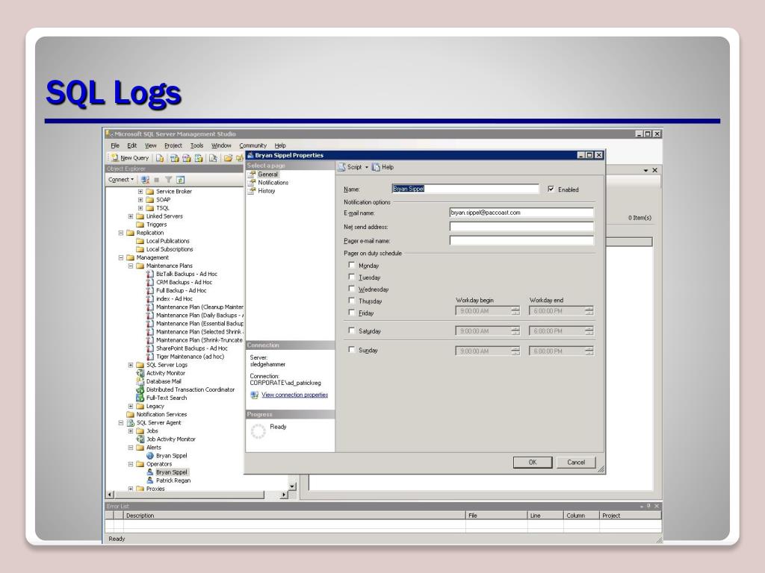The height and width of the screenshot is (573, 765).
Task: Click the Stop icon in Object Explorer toolbar
Action: [157, 180]
